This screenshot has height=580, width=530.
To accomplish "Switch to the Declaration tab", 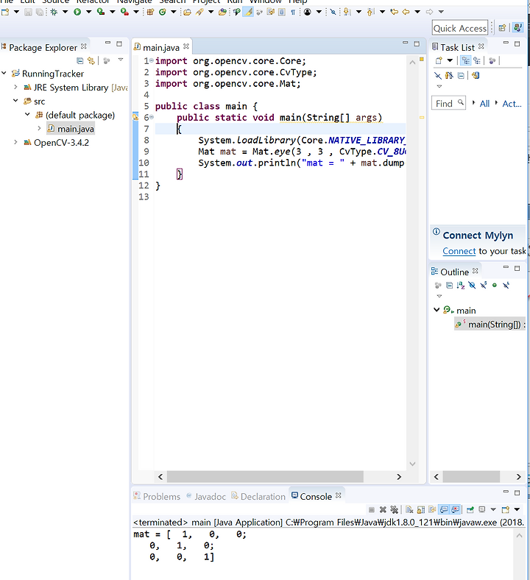I will pos(258,496).
